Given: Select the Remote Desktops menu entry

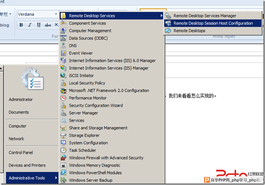Looking at the screenshot, I should (213, 30).
